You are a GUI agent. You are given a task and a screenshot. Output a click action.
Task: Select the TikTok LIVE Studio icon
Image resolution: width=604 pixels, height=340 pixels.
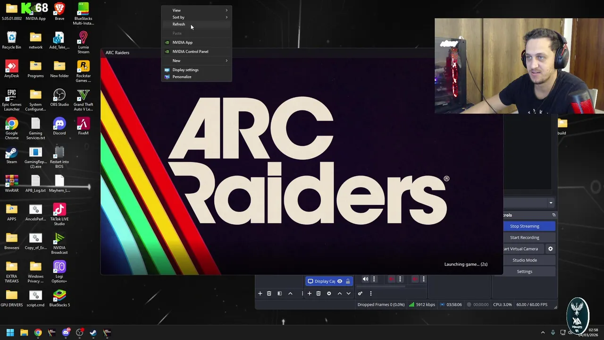click(x=59, y=214)
